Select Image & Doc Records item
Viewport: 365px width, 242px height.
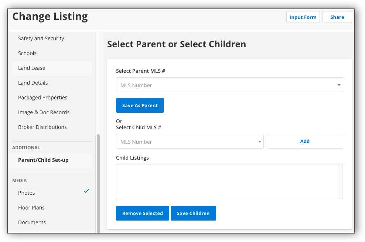(x=44, y=112)
